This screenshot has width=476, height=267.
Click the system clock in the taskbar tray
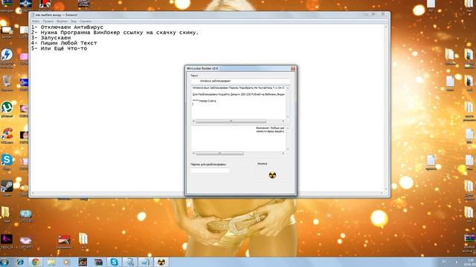[471, 262]
